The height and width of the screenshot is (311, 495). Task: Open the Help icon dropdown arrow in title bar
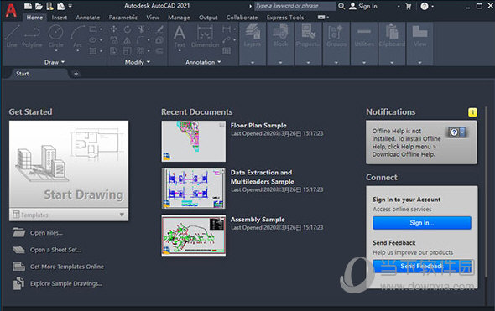coord(432,6)
